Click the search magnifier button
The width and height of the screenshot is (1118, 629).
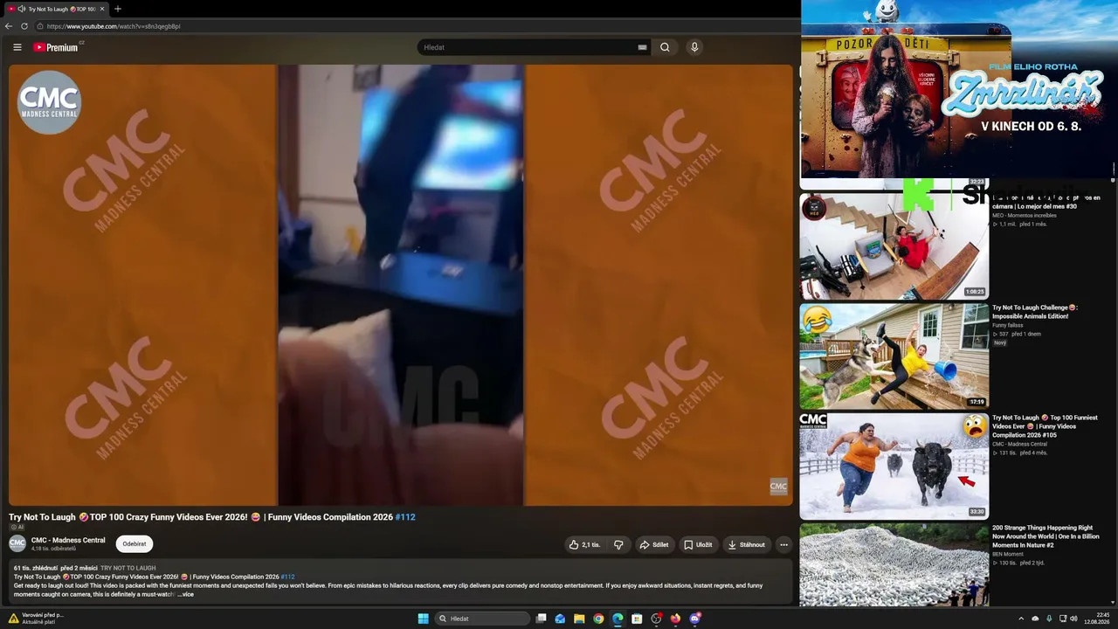(x=665, y=47)
